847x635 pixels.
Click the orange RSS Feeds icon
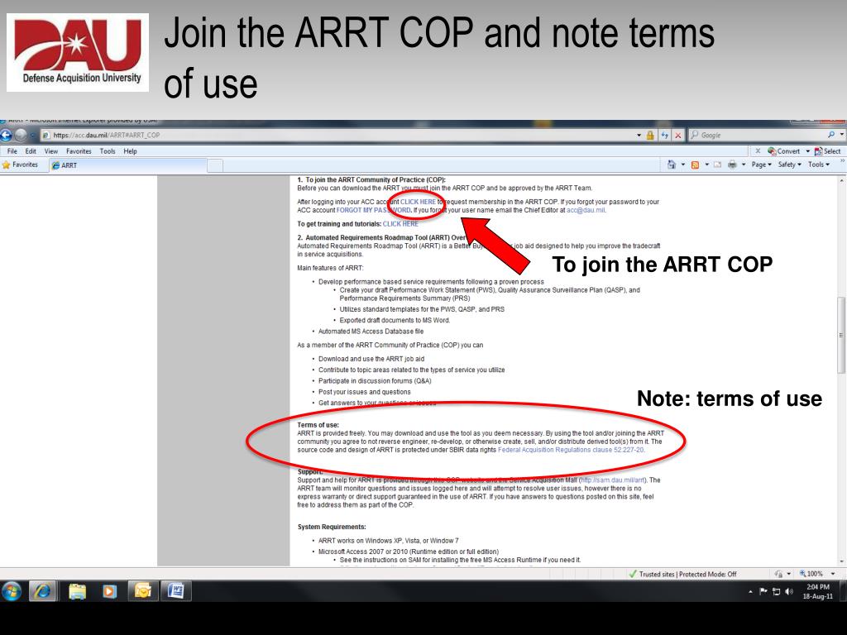[x=695, y=165]
